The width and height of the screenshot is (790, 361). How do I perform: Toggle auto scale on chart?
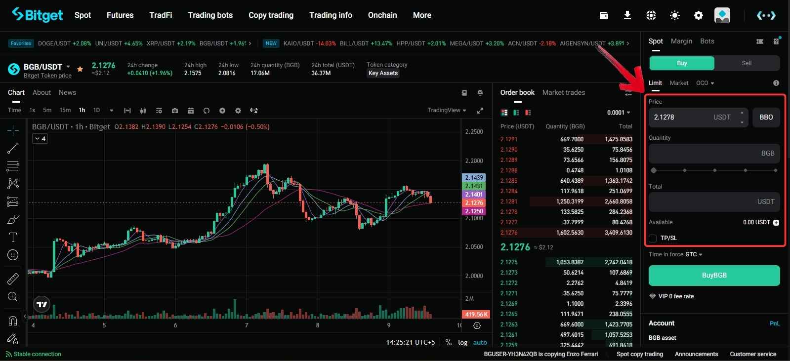[480, 342]
